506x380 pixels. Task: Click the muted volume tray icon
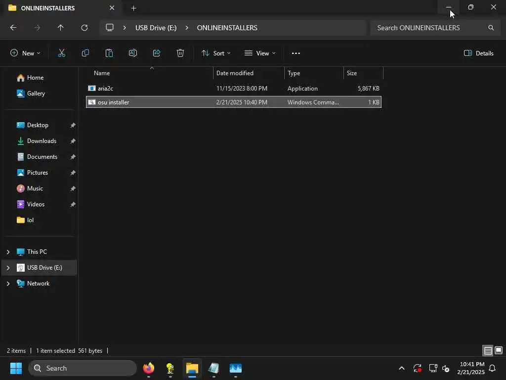446,368
